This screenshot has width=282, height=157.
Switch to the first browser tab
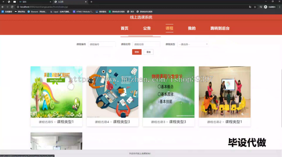[35, 2]
